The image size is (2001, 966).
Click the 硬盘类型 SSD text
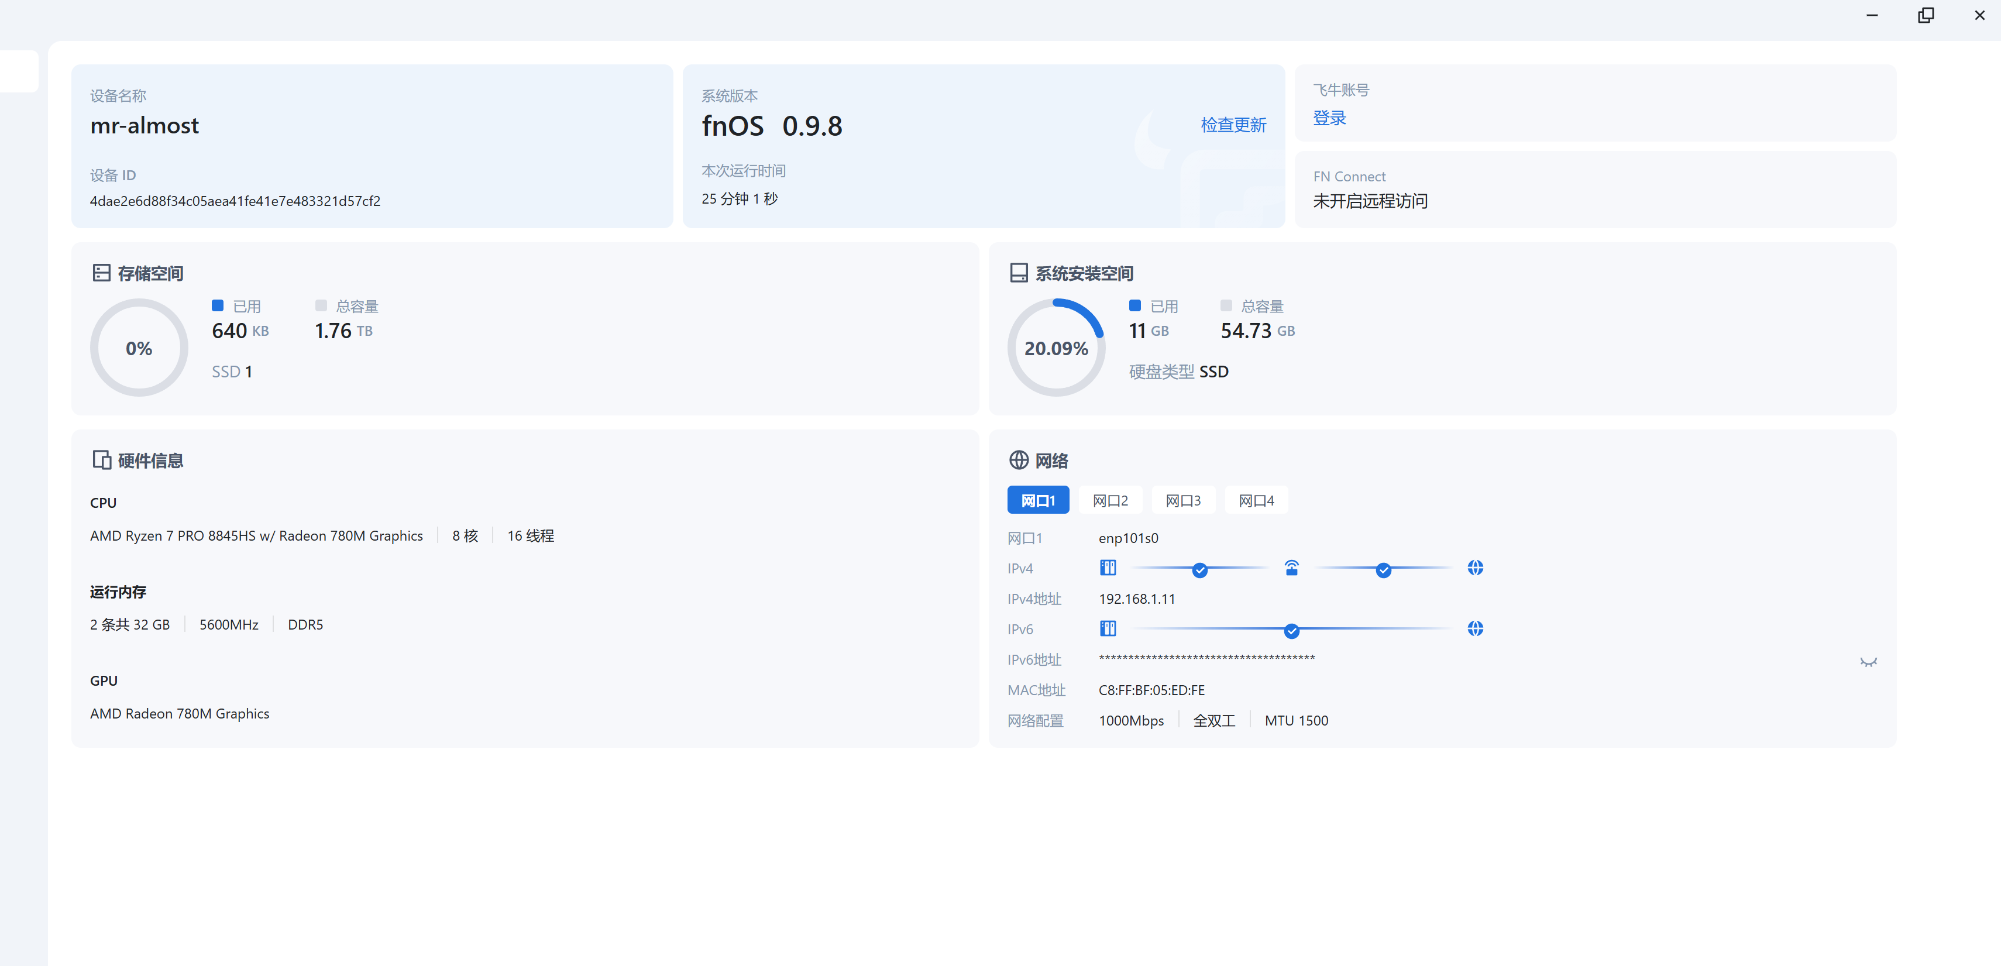1178,371
